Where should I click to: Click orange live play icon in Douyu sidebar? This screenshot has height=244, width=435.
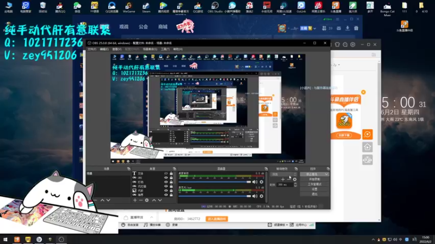[368, 134]
